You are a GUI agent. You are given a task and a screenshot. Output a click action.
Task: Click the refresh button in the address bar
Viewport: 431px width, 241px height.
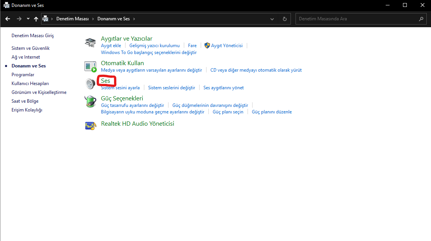click(285, 19)
